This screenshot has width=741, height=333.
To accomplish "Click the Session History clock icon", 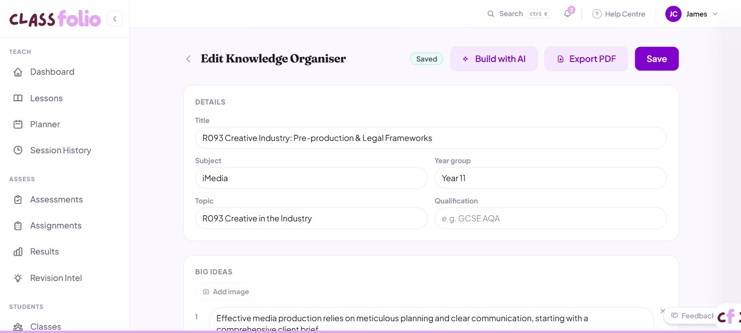I will coord(18,150).
